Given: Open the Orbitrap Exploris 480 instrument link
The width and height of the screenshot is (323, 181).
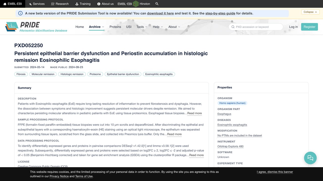Looking at the screenshot, I should point(230,146).
